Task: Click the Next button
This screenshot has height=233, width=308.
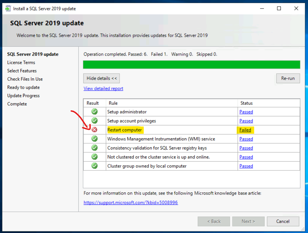Action: coord(248,221)
